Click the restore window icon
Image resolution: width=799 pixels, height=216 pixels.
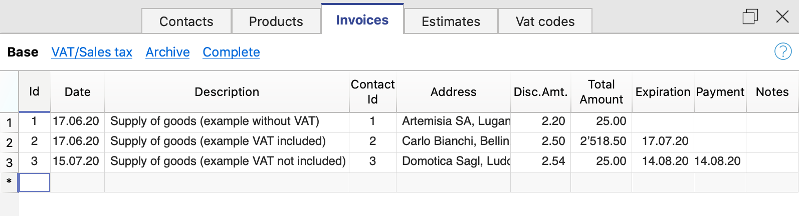coord(750,17)
